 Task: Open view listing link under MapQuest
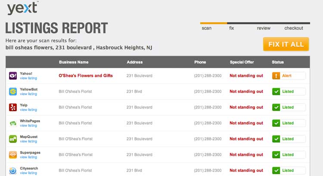(28, 142)
